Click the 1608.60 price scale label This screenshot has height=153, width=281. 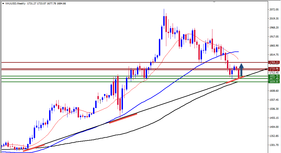274,91
